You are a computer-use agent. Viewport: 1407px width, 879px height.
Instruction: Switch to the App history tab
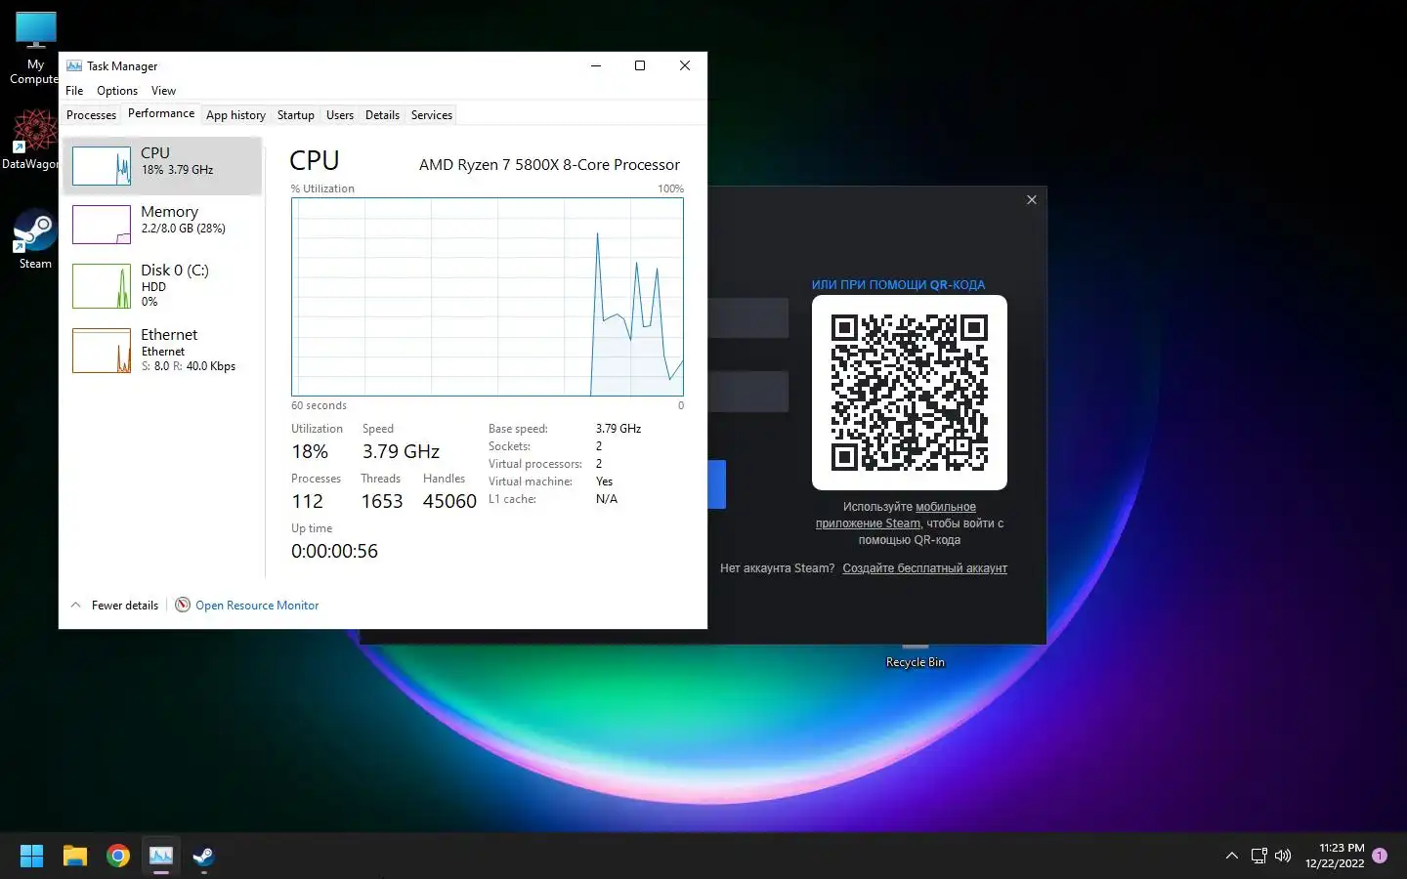pos(235,115)
